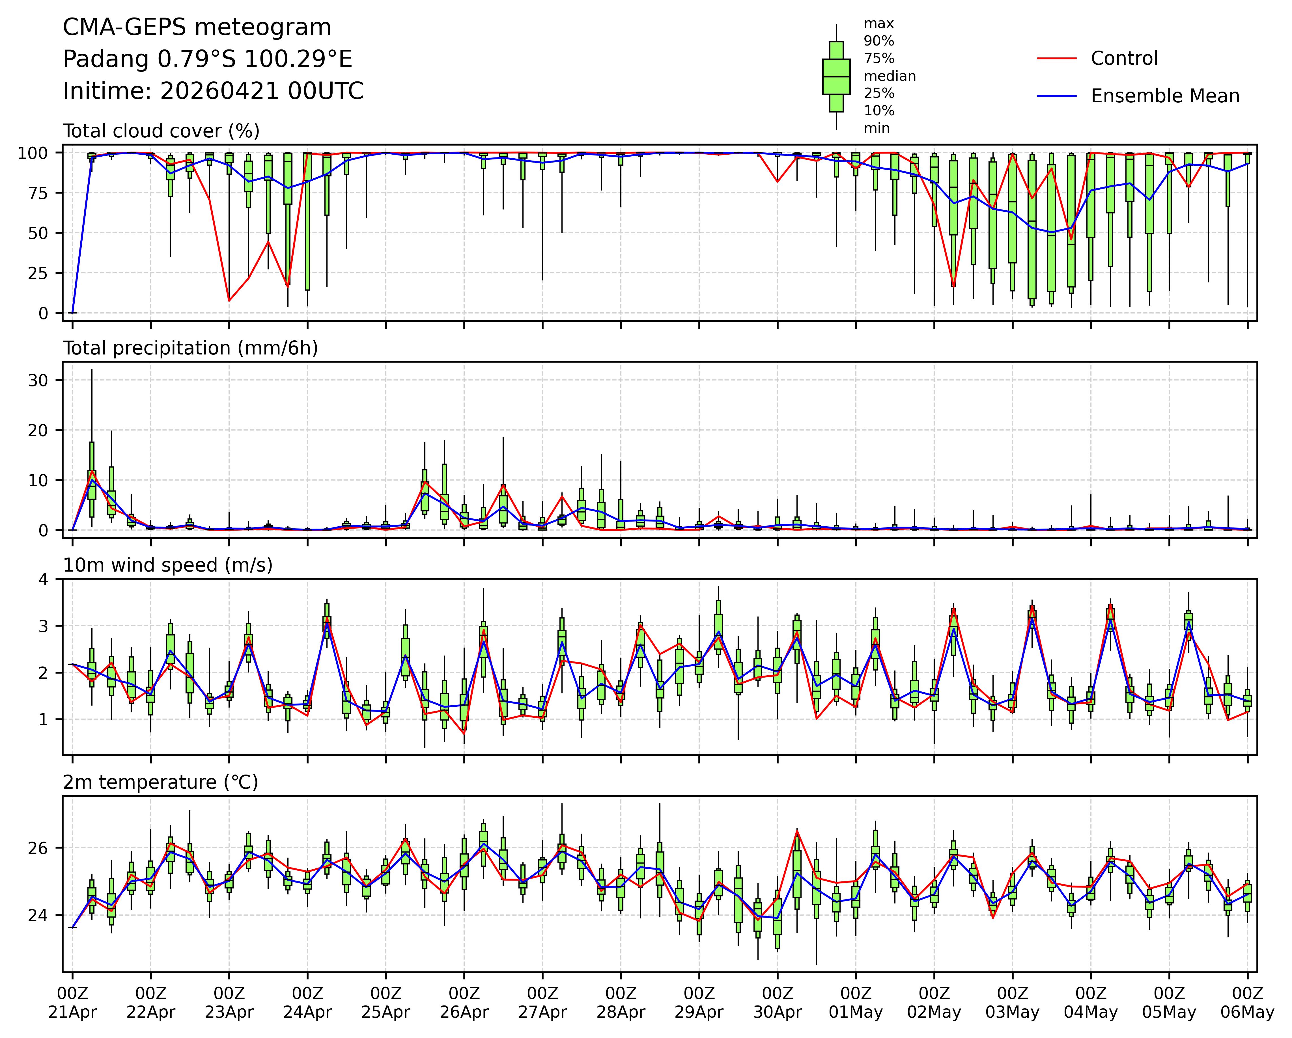Click the 'Initime: 20260421 00UTC' text

coord(213,91)
